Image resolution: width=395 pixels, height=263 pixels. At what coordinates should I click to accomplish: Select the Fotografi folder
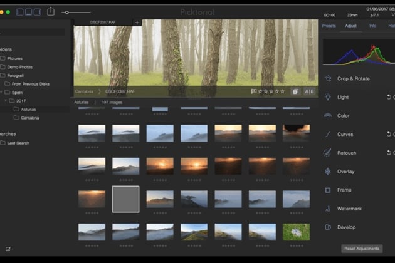point(15,76)
